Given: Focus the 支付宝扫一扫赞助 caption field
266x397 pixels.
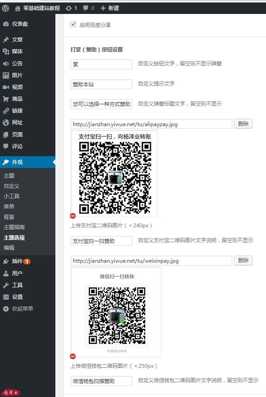Looking at the screenshot, I should 102,241.
